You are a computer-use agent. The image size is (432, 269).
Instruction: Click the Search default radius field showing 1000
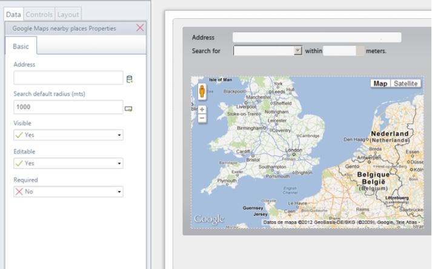(x=68, y=107)
